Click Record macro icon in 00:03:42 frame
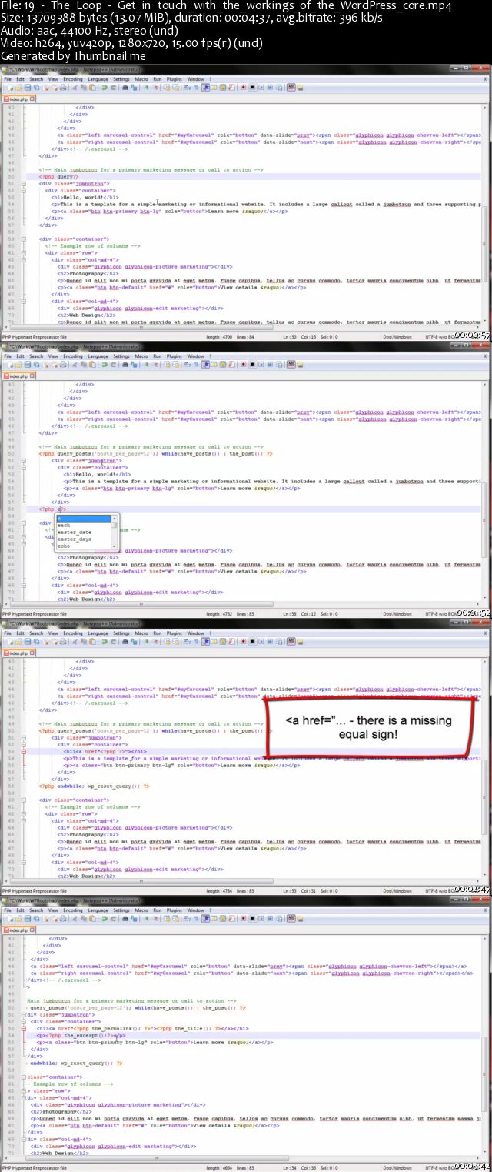492x1172 pixels. 244,920
